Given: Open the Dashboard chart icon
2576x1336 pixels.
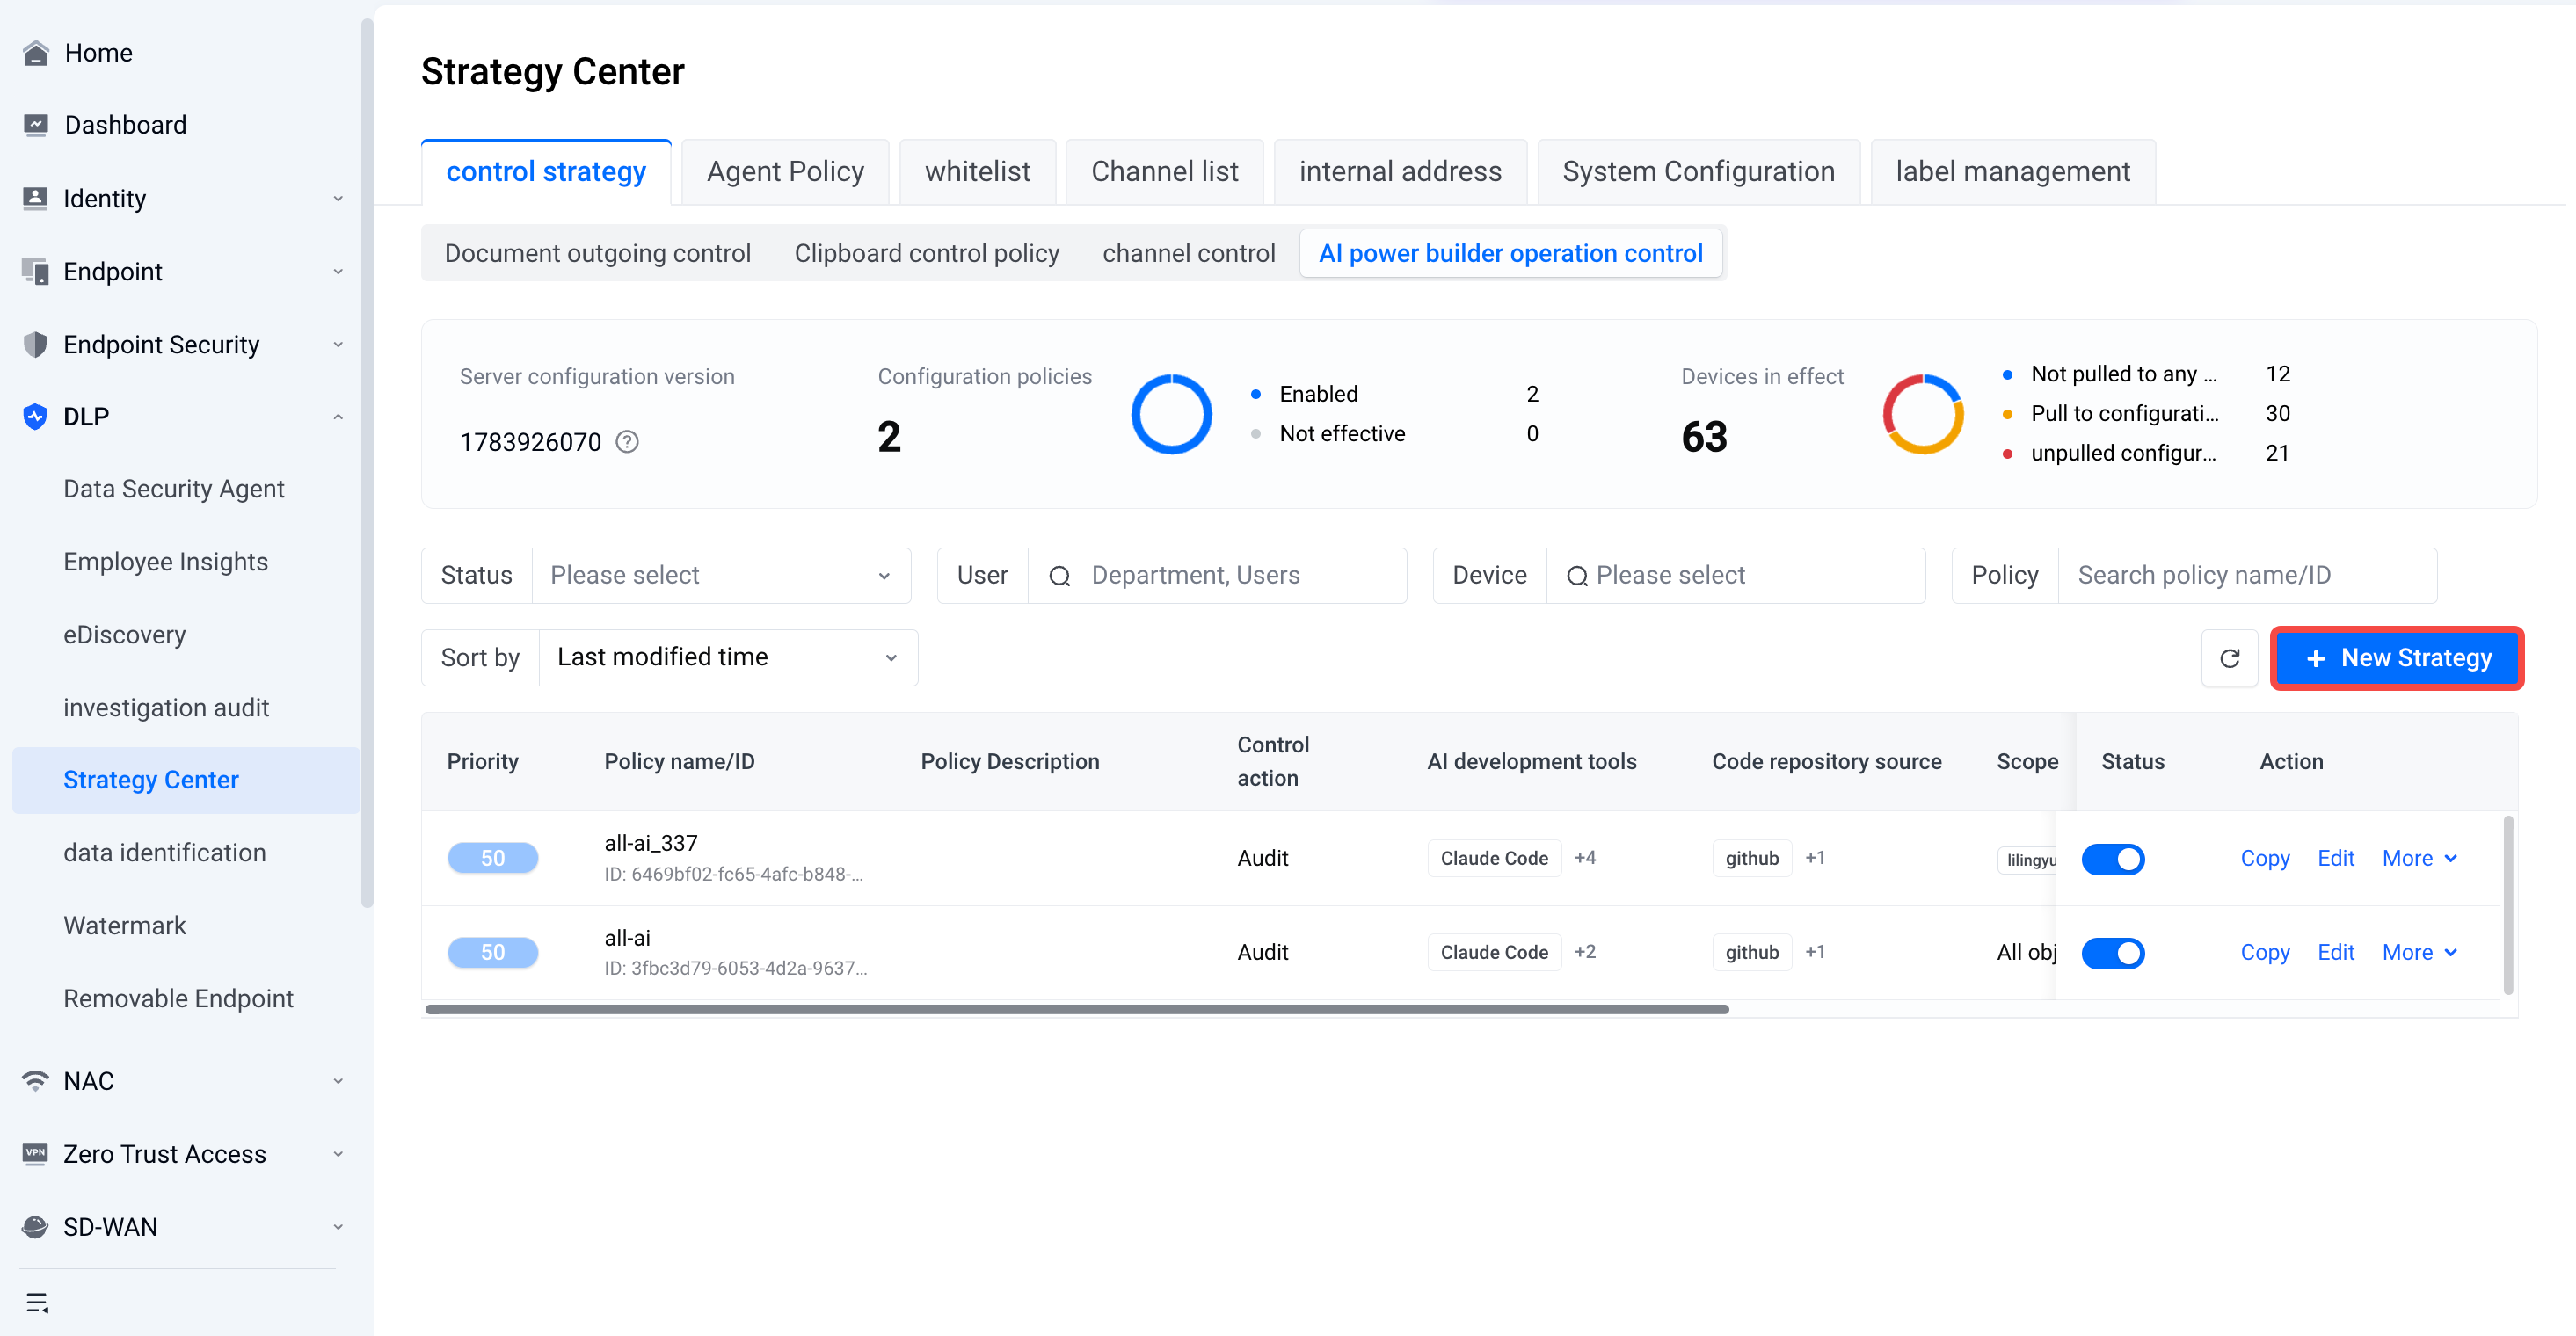Looking at the screenshot, I should tap(36, 125).
